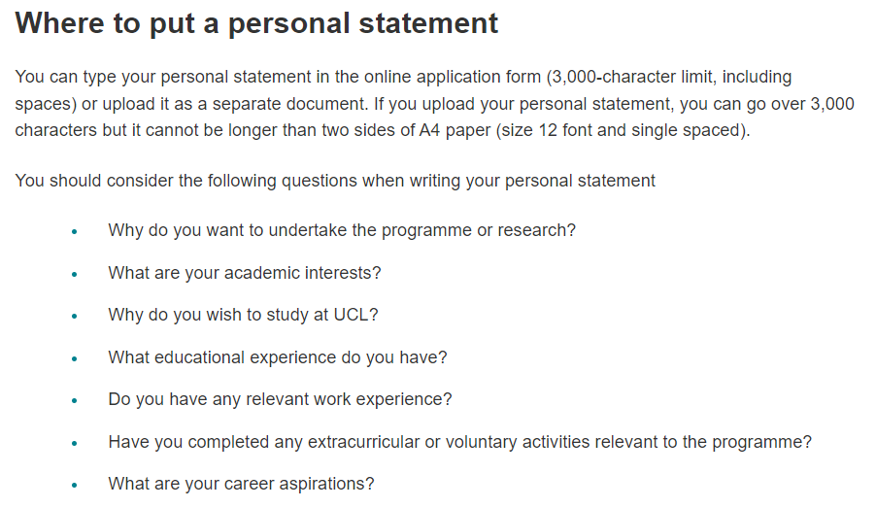Click 'What educational experience do you have?' line
Viewport: 876px width, 508px height.
[278, 357]
